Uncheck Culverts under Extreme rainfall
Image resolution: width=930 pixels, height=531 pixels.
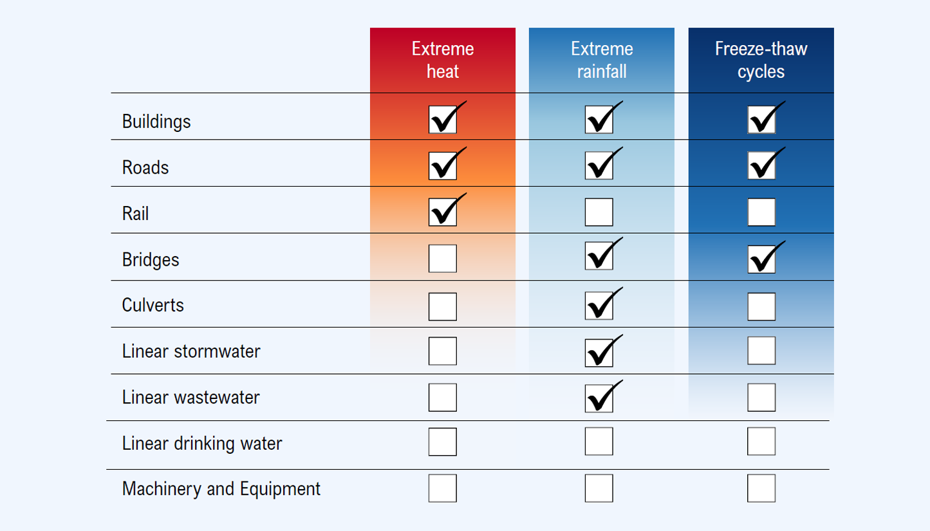pos(599,306)
